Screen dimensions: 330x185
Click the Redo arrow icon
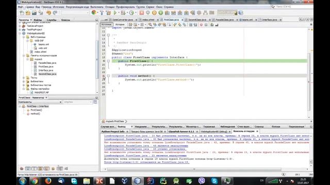[x=55, y=13]
